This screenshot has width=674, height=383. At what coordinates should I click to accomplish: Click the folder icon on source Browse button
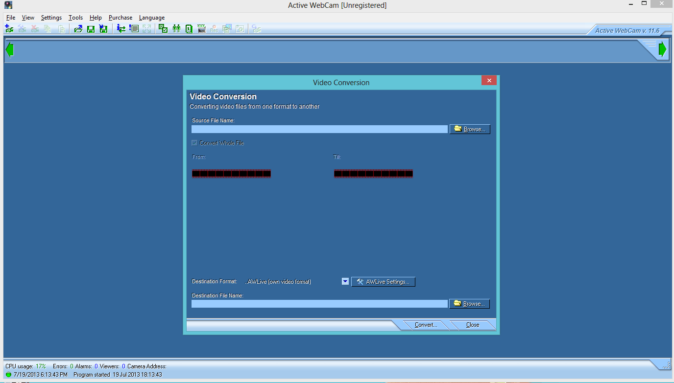click(457, 129)
